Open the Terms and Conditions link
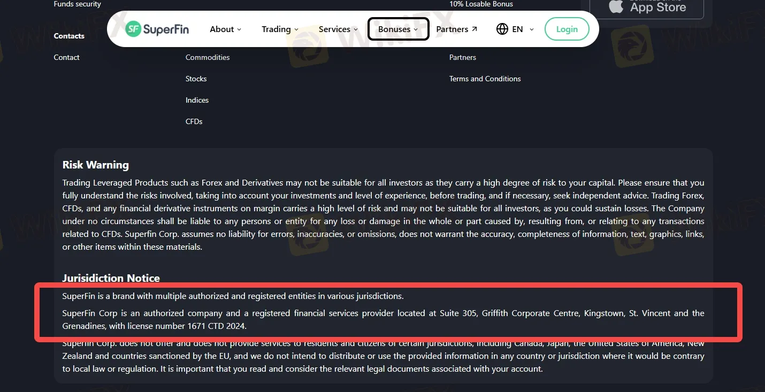Viewport: 765px width, 392px height. coord(485,79)
